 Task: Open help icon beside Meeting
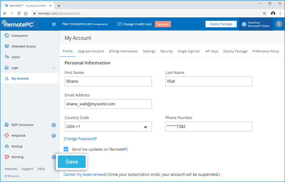[x=53, y=157]
